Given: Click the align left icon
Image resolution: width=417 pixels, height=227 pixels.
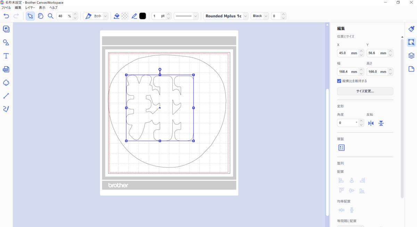Looking at the screenshot, I should coord(341,180).
